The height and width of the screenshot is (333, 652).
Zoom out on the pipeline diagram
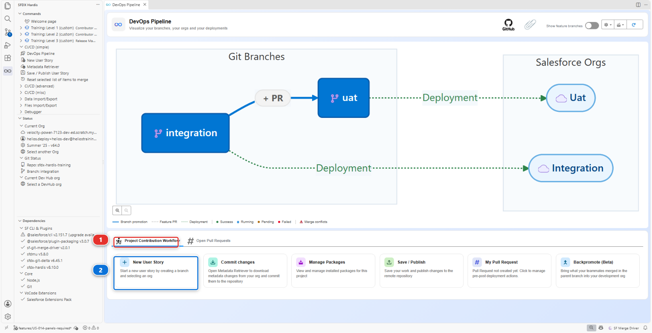pos(126,210)
